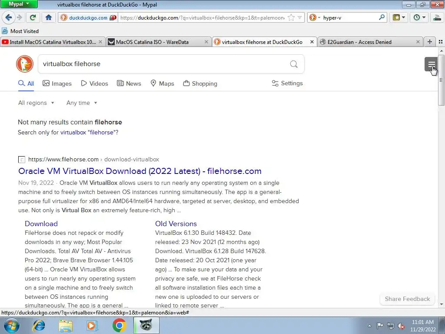Image resolution: width=445 pixels, height=334 pixels.
Task: Click the network tray icon
Action: 391,326
